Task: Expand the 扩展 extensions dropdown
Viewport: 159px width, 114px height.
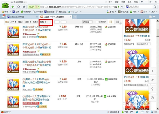Action: coord(115,11)
